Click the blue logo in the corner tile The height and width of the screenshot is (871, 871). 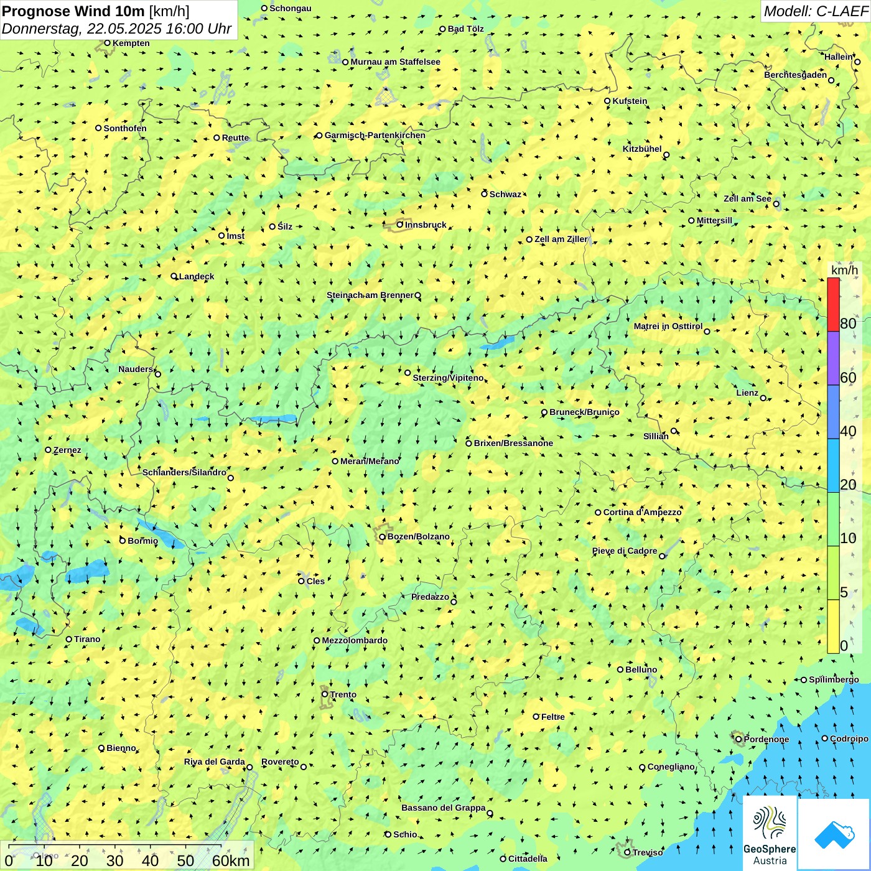(x=834, y=834)
